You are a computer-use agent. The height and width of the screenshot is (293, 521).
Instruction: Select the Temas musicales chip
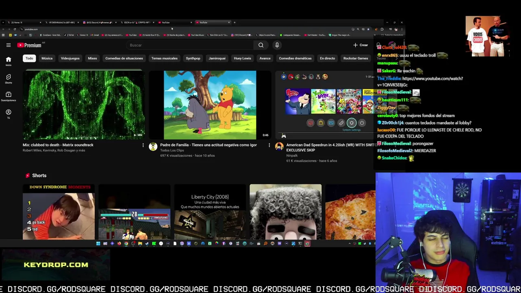[x=164, y=58]
